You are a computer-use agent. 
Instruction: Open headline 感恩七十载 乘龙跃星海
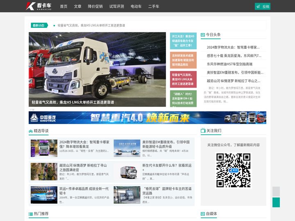(x=234, y=56)
